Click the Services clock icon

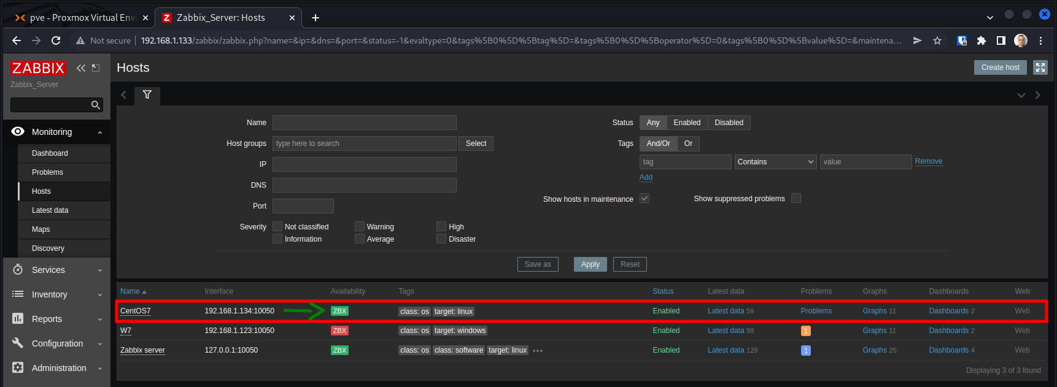pos(18,270)
